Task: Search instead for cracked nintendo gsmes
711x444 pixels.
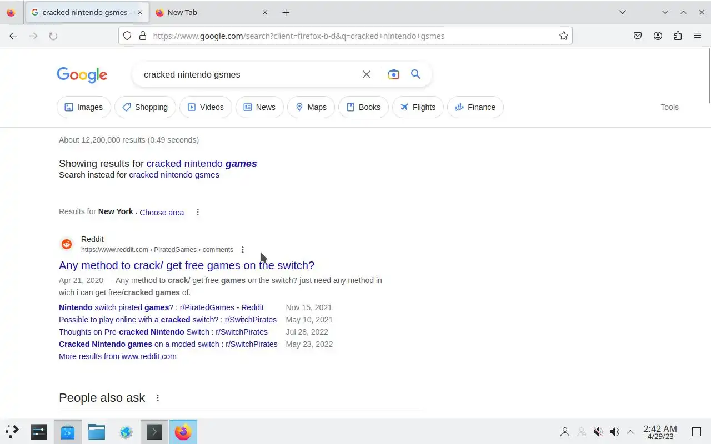Action: click(174, 175)
